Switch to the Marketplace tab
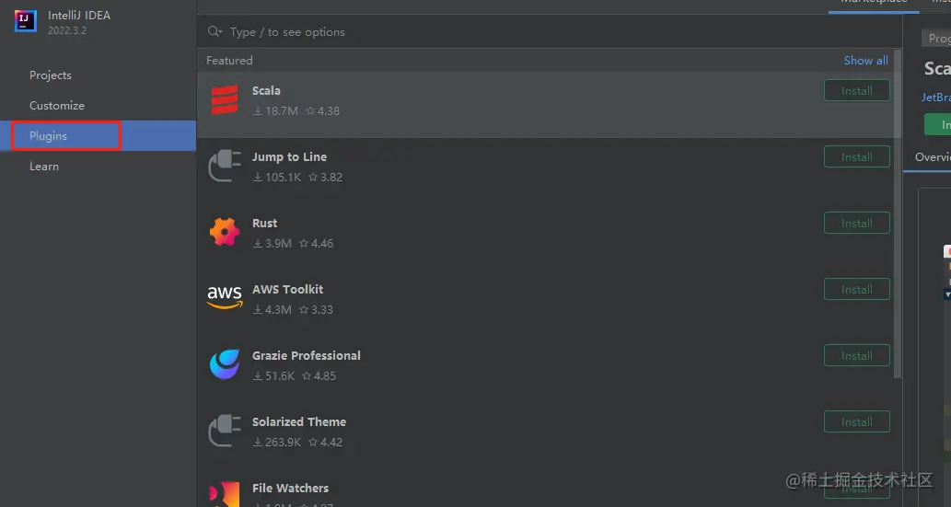 (874, 3)
